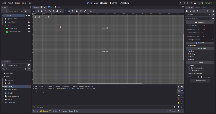Clear the output log with the broom icon
Screen dimensions: 216x114
click(178, 87)
